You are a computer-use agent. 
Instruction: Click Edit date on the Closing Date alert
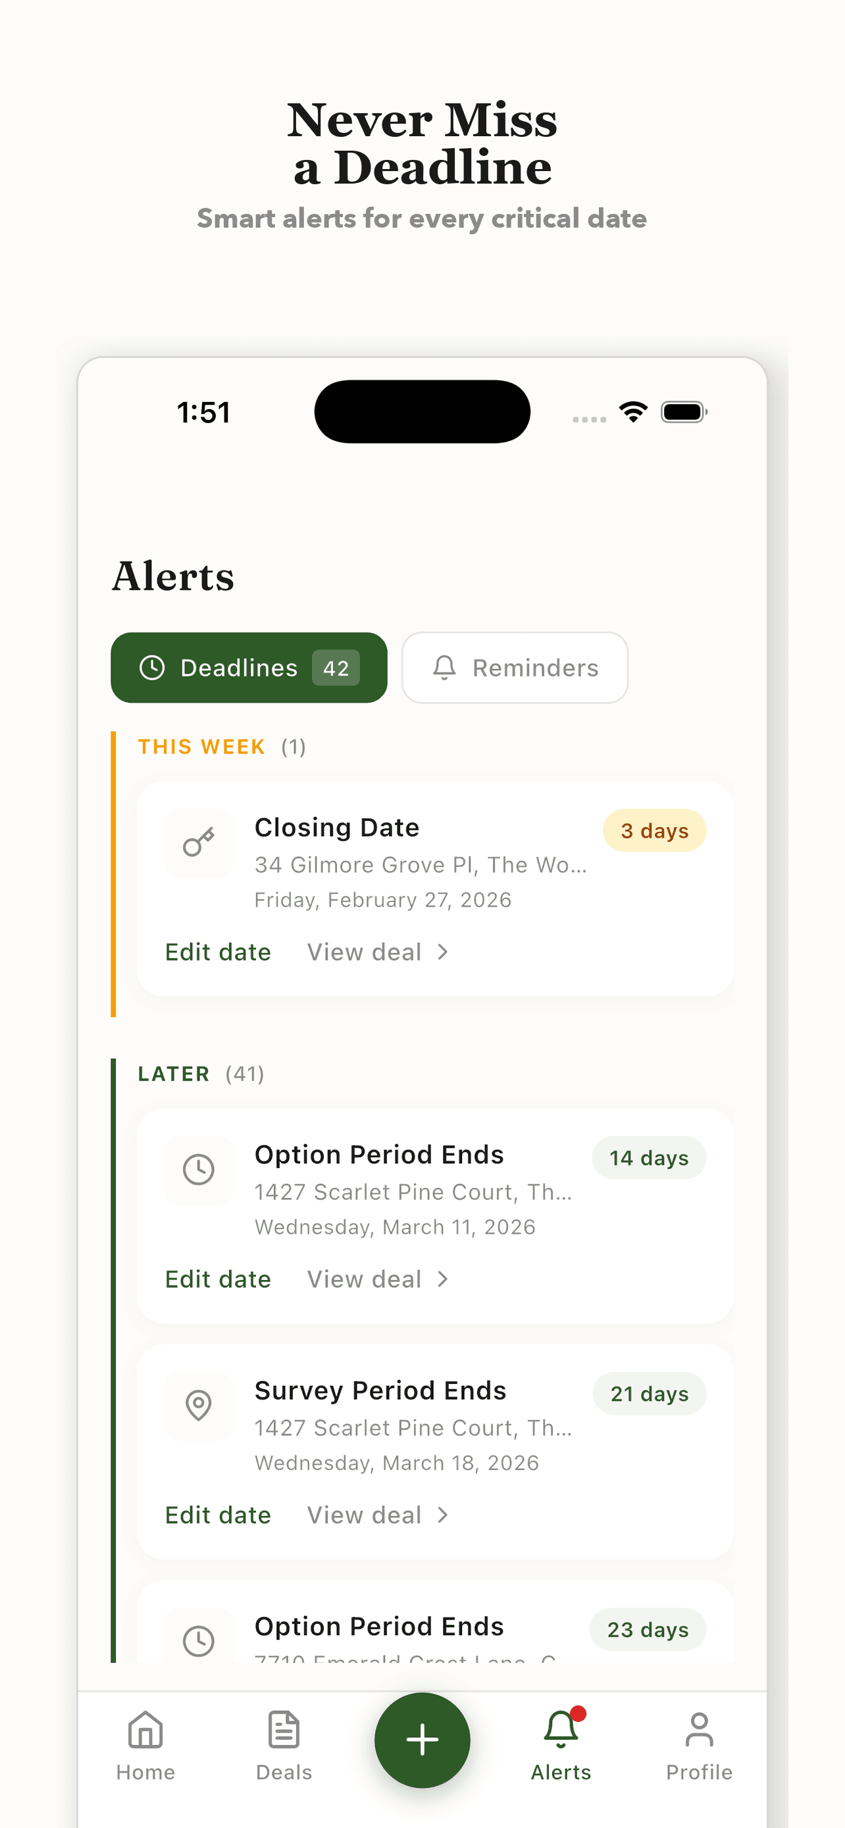coord(218,952)
